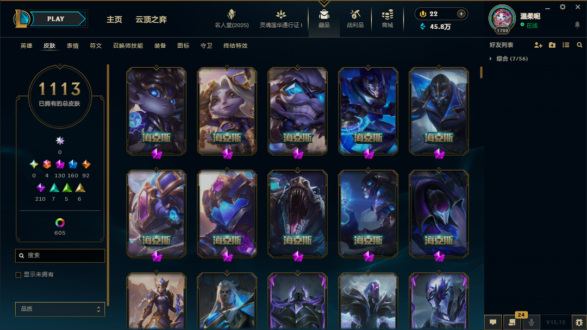Open the bug report icon
The height and width of the screenshot is (330, 587).
pyautogui.click(x=579, y=322)
